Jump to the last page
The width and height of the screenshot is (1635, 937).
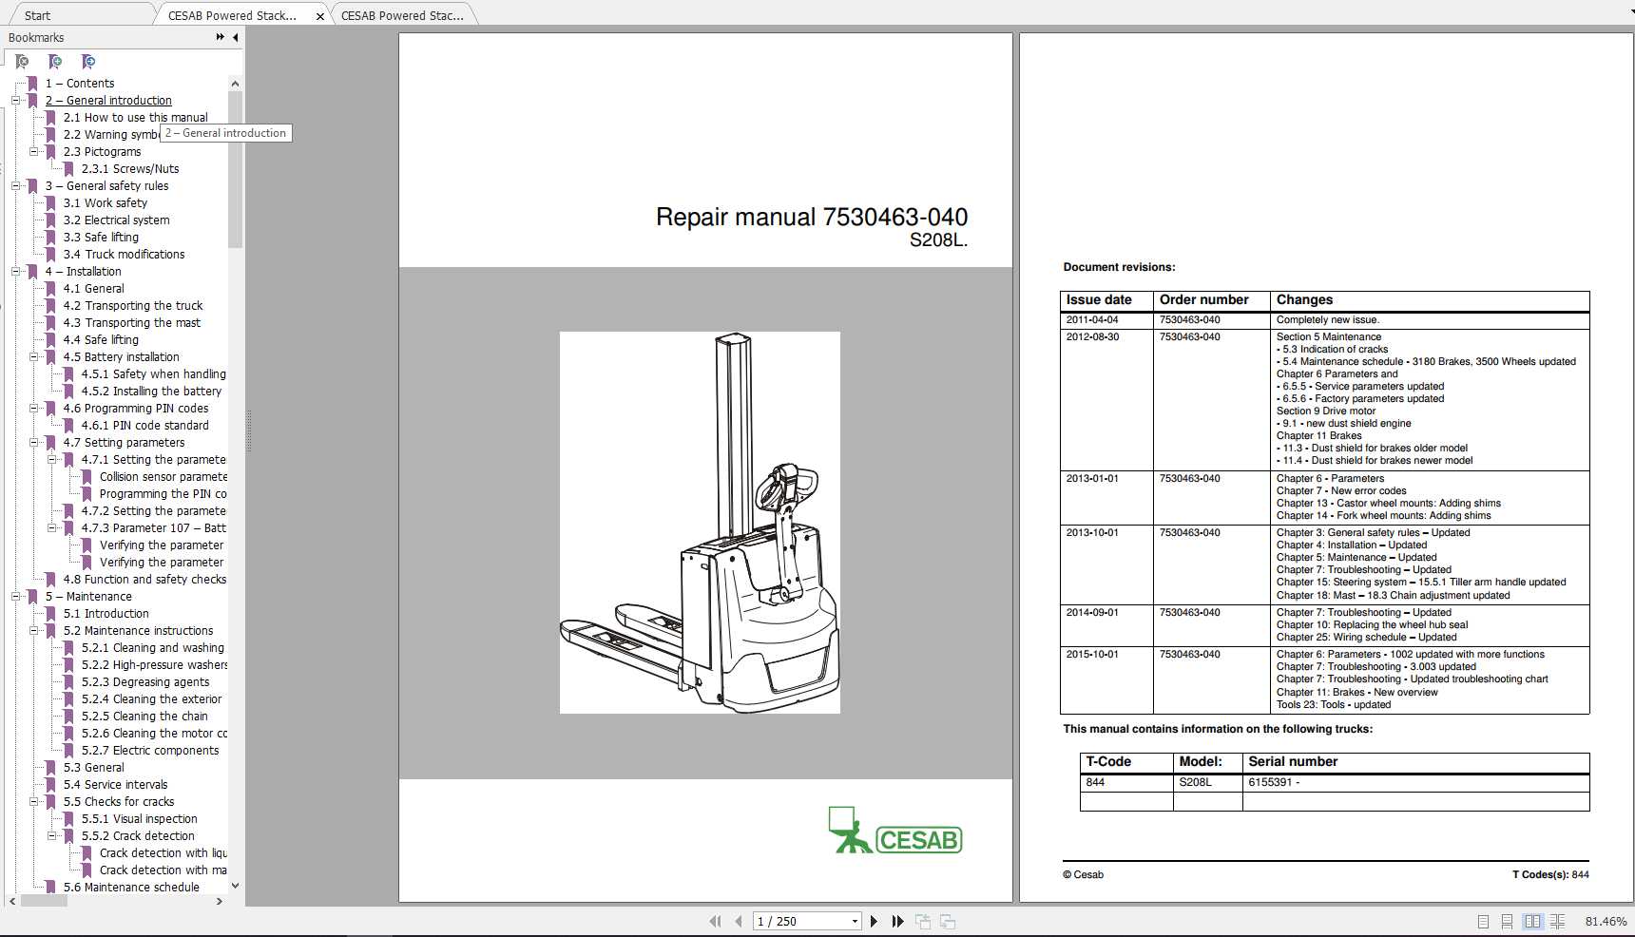(897, 921)
